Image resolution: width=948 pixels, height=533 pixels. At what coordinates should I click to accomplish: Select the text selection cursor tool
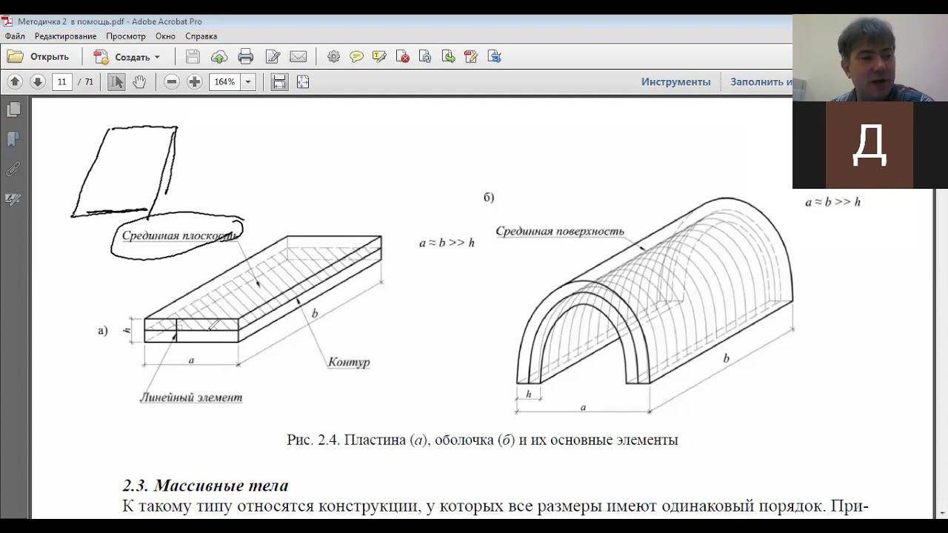[x=116, y=81]
